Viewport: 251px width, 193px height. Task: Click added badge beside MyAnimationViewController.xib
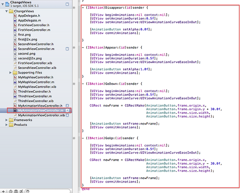[67, 115]
